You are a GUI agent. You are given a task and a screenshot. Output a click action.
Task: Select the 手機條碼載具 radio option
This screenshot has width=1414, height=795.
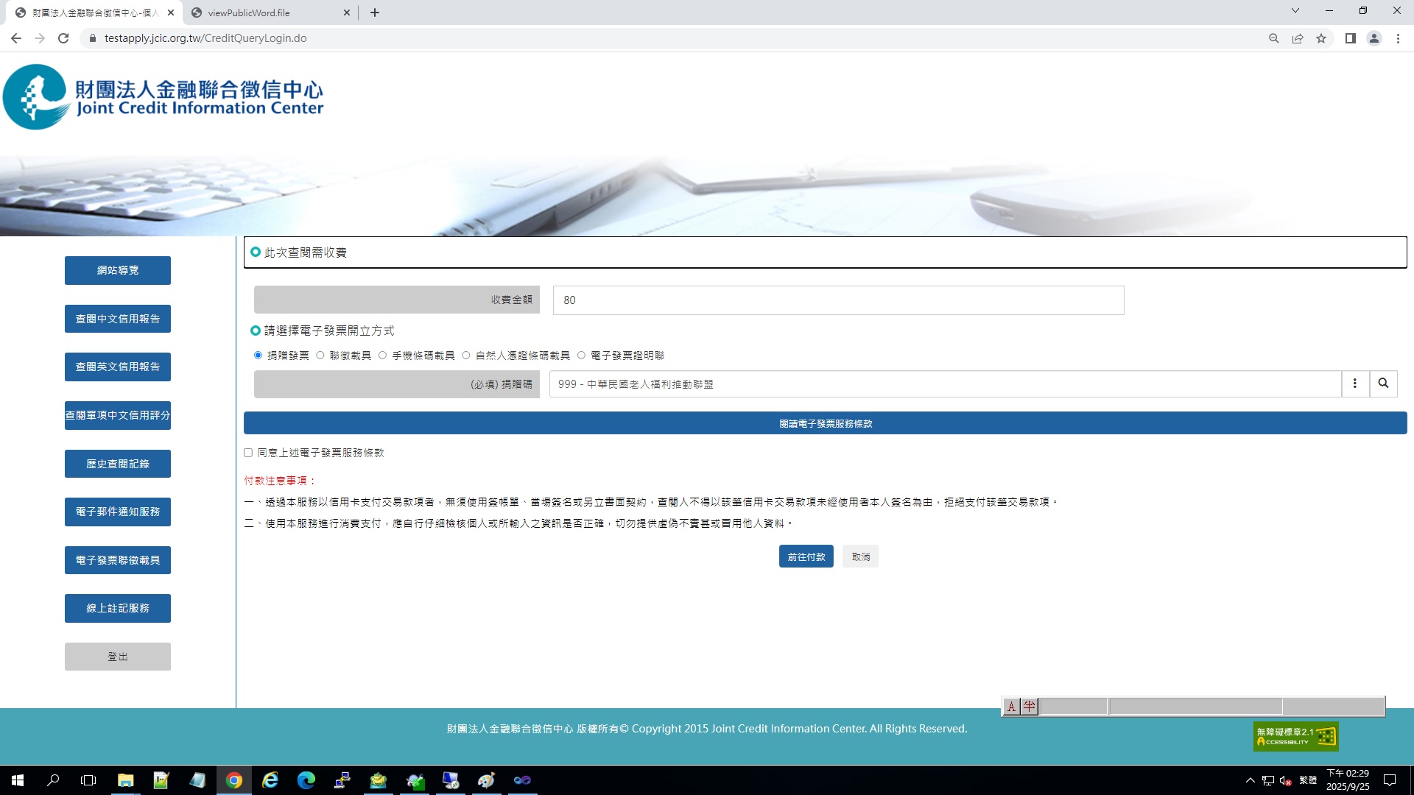383,356
